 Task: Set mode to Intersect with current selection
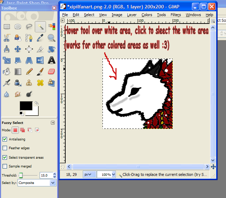click(37, 130)
